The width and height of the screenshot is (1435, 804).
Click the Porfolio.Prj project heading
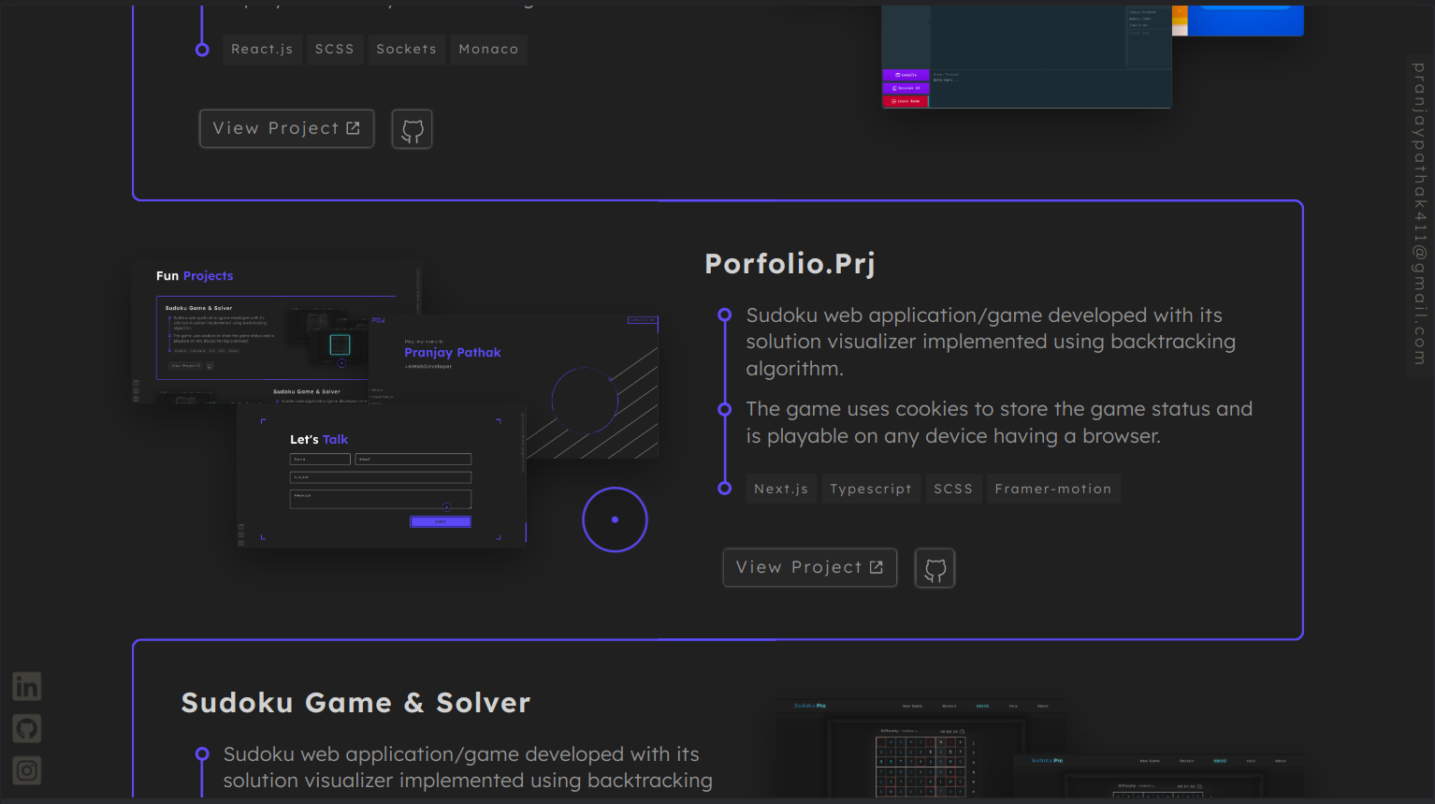790,264
